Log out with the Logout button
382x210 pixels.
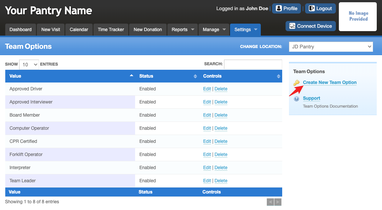[320, 9]
